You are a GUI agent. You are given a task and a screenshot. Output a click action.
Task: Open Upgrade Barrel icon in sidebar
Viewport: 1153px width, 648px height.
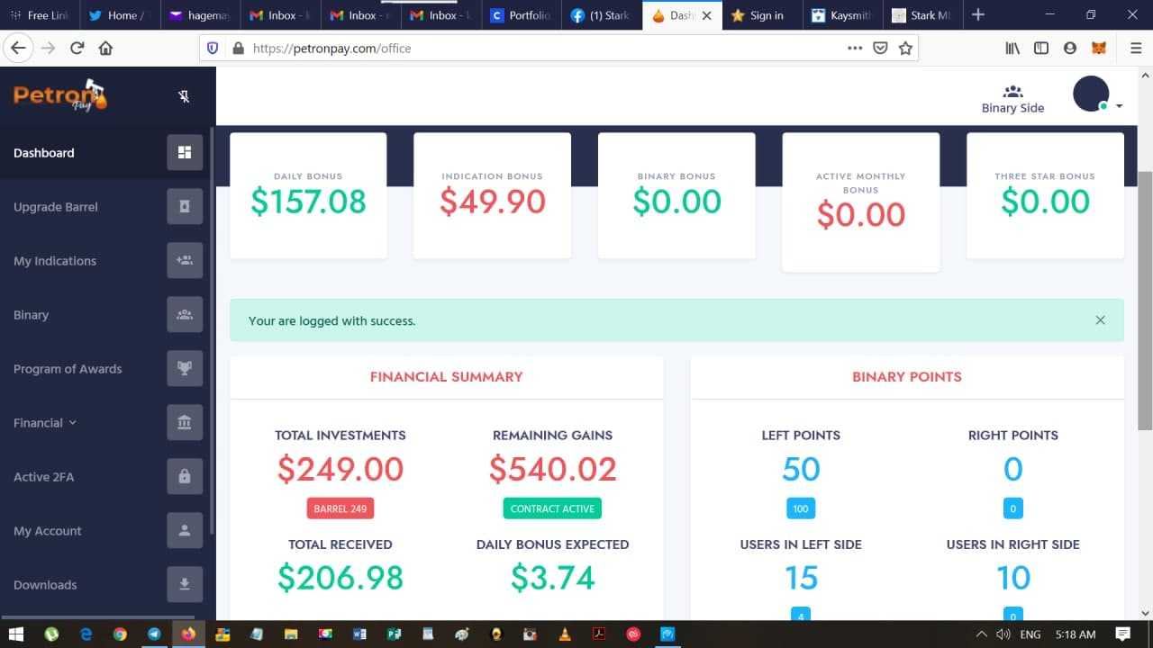(185, 207)
